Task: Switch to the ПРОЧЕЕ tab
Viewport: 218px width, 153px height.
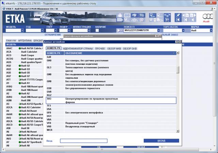Action: click(100, 48)
